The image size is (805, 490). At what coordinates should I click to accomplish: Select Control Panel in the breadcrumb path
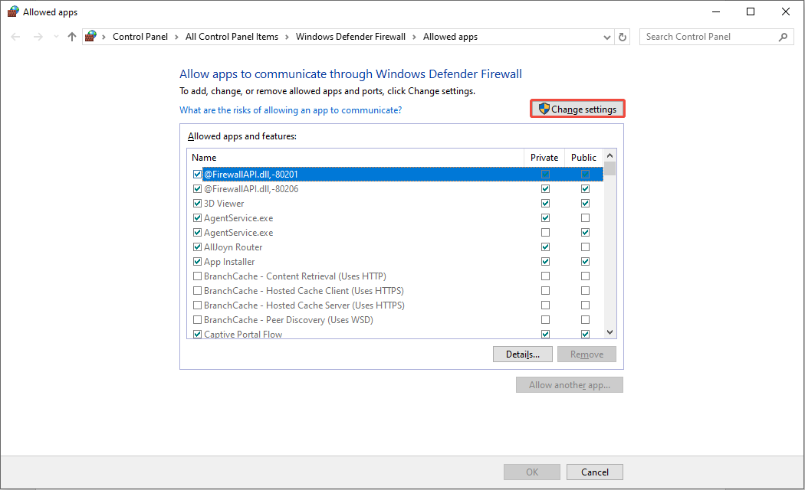click(x=140, y=36)
